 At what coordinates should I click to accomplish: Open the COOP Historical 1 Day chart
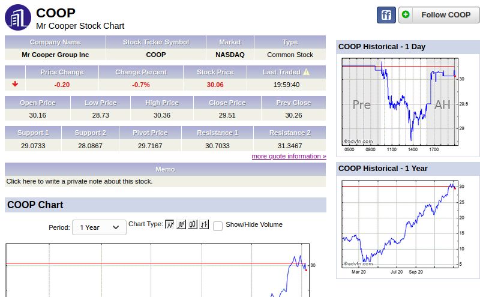coord(400,101)
